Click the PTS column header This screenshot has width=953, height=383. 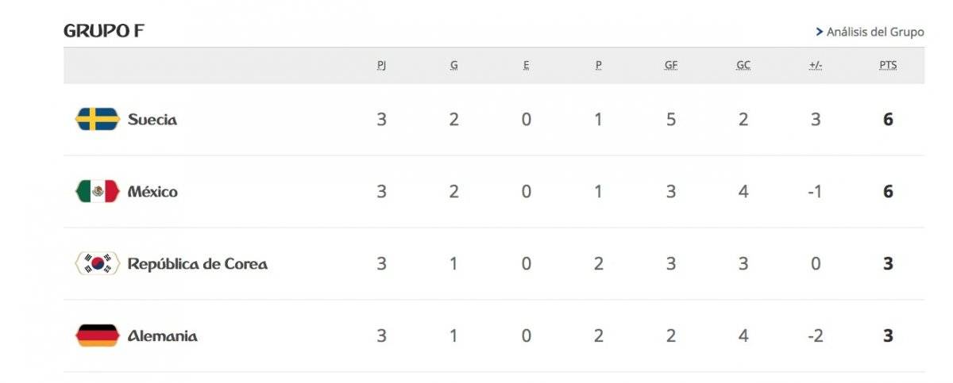click(x=888, y=66)
